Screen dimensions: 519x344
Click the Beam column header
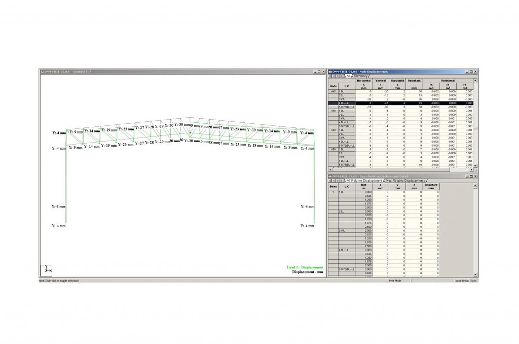tap(333, 186)
